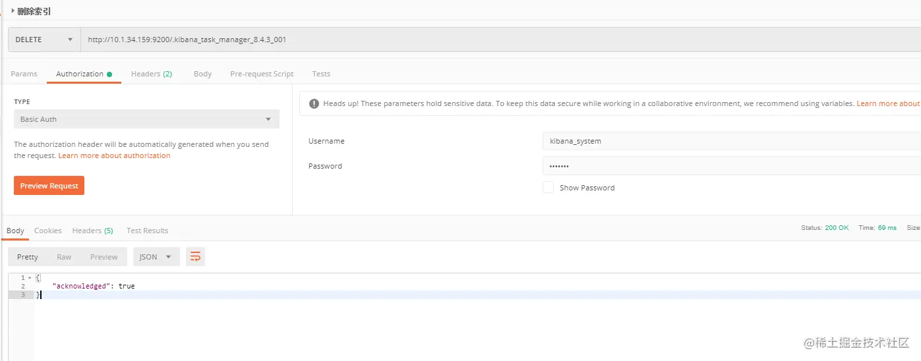921x361 pixels.
Task: Click the Heads up info icon
Action: click(314, 103)
